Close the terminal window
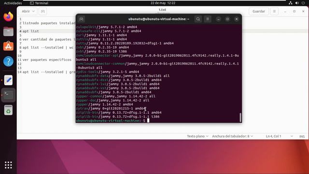The width and height of the screenshot is (309, 174). tap(237, 19)
